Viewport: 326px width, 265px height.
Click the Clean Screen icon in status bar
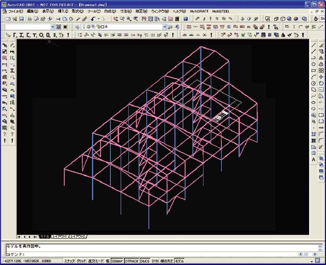click(x=317, y=261)
